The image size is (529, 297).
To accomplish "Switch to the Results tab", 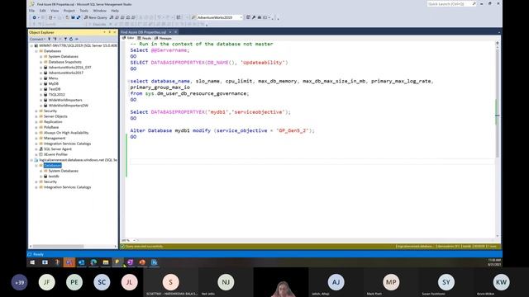I will coord(144,38).
